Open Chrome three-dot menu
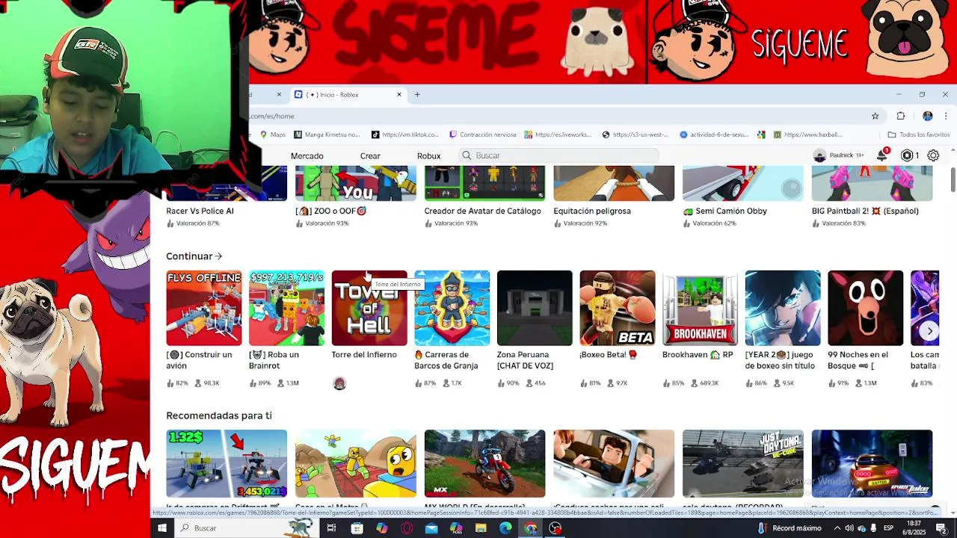957x538 pixels. pos(946,116)
